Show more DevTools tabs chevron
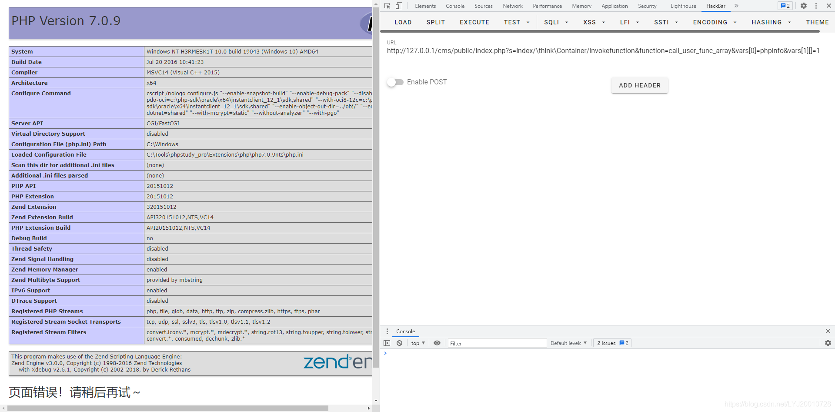This screenshot has width=835, height=412. click(x=736, y=6)
